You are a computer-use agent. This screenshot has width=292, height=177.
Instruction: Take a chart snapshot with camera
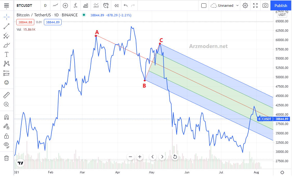[x=265, y=6]
